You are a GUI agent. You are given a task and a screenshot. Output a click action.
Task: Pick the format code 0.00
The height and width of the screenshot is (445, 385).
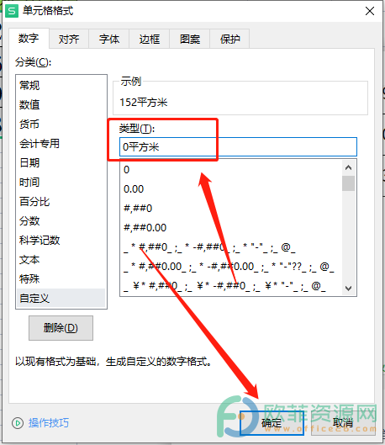231,189
